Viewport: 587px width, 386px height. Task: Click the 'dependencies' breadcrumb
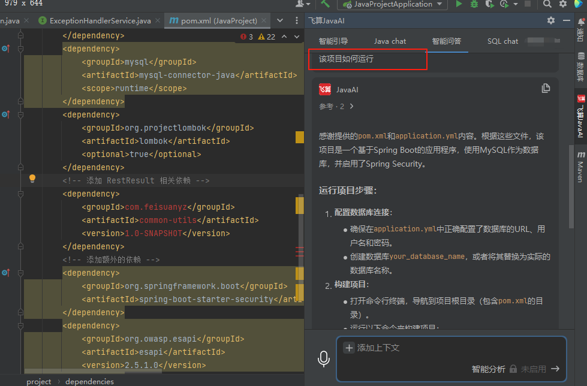coord(89,381)
